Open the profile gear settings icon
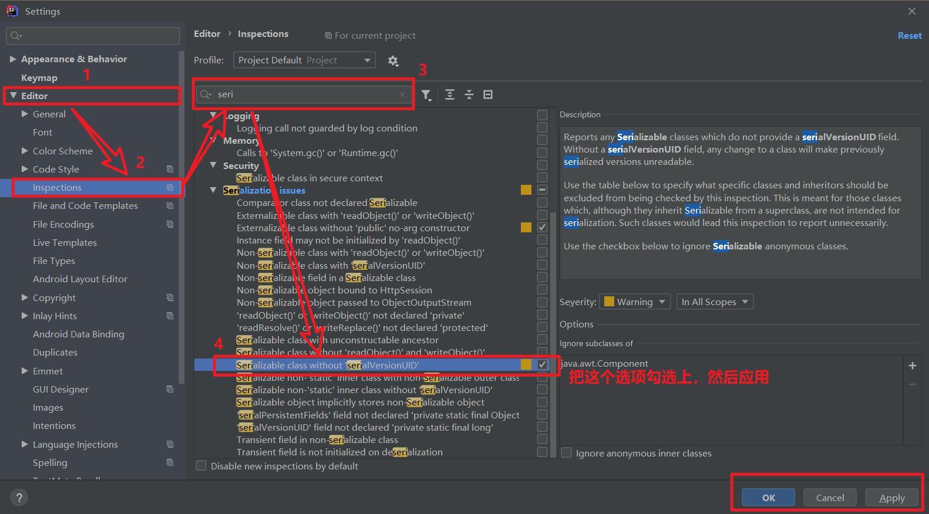The image size is (929, 514). pos(393,60)
